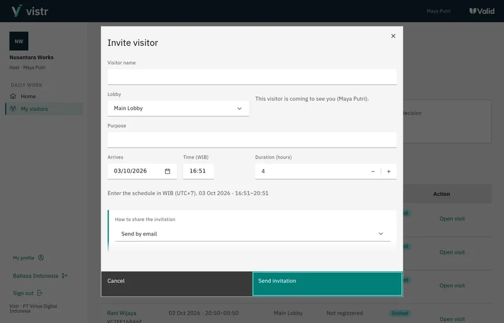Click "02 Oct 2026 · 20:50–00:50" schedule cell
The width and height of the screenshot is (504, 323).
coord(203,313)
